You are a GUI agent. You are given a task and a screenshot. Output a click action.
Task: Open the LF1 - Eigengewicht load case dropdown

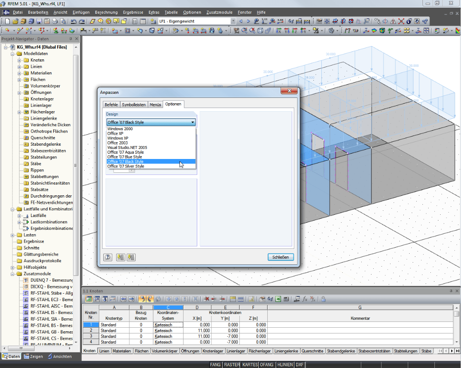233,21
